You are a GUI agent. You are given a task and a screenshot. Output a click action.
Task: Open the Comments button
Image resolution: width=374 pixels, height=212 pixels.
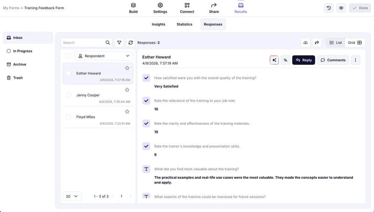(333, 60)
